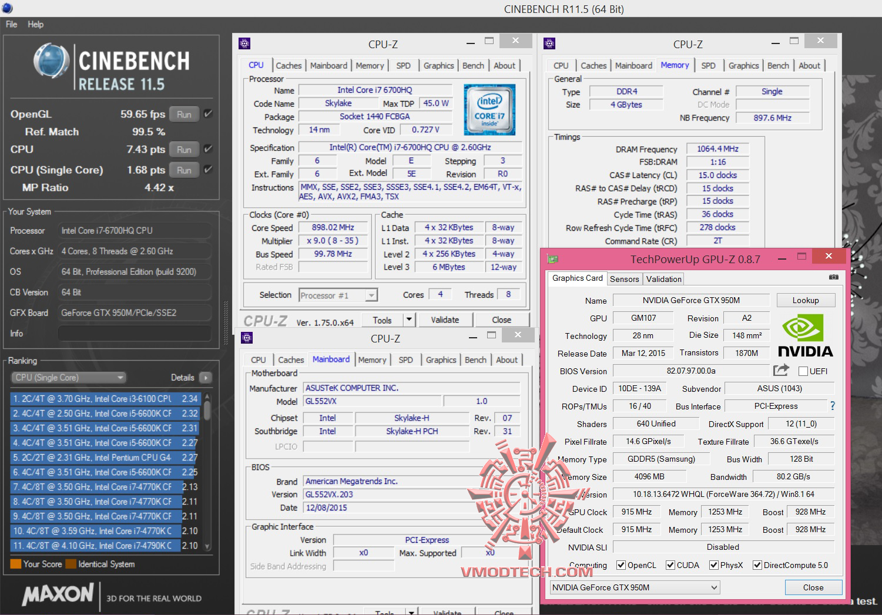Click the 59.65 fps OpenGL score
The height and width of the screenshot is (615, 882).
pyautogui.click(x=143, y=114)
